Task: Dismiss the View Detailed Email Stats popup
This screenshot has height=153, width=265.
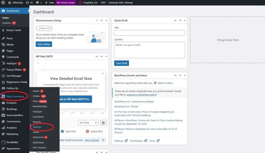Action: 103,73
